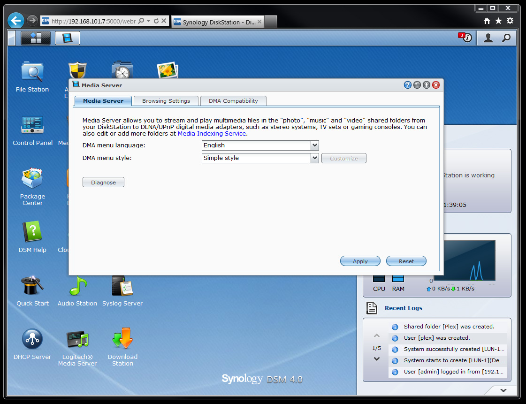Viewport: 526px width, 404px height.
Task: Open a new browser tab
Action: tap(271, 22)
